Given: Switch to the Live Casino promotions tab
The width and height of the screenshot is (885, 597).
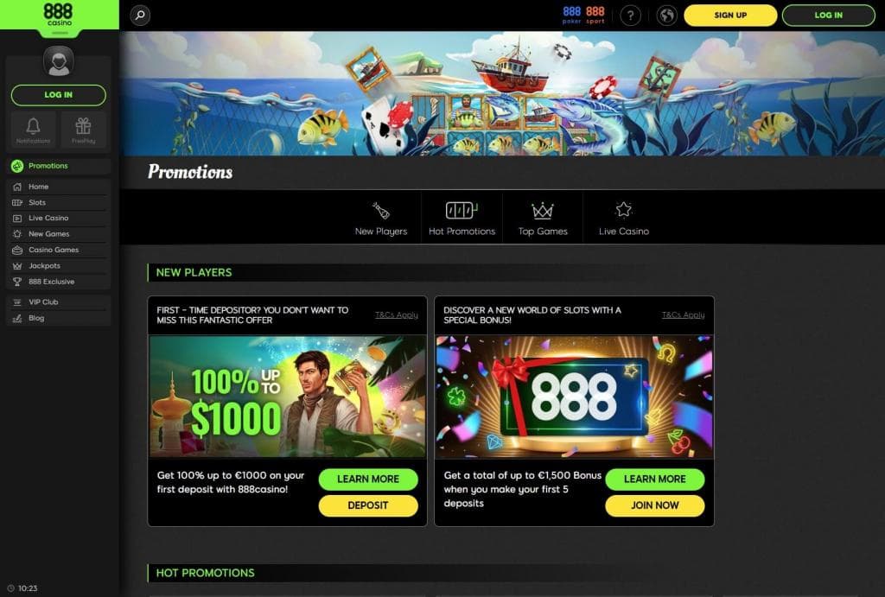Looking at the screenshot, I should [x=624, y=219].
